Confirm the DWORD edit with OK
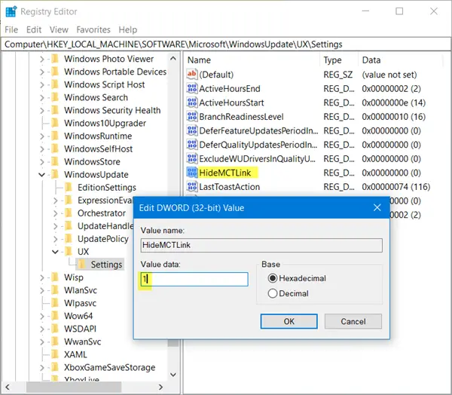Viewport: 452px width, 395px height. [x=289, y=321]
